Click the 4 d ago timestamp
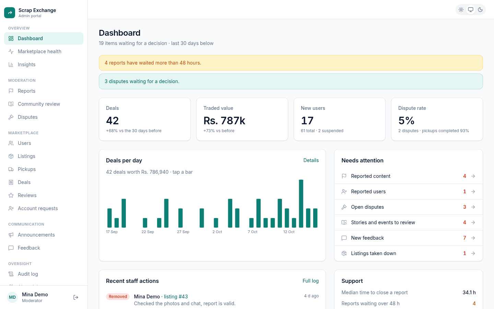Viewport: 494px width, 309px height. 311,296
